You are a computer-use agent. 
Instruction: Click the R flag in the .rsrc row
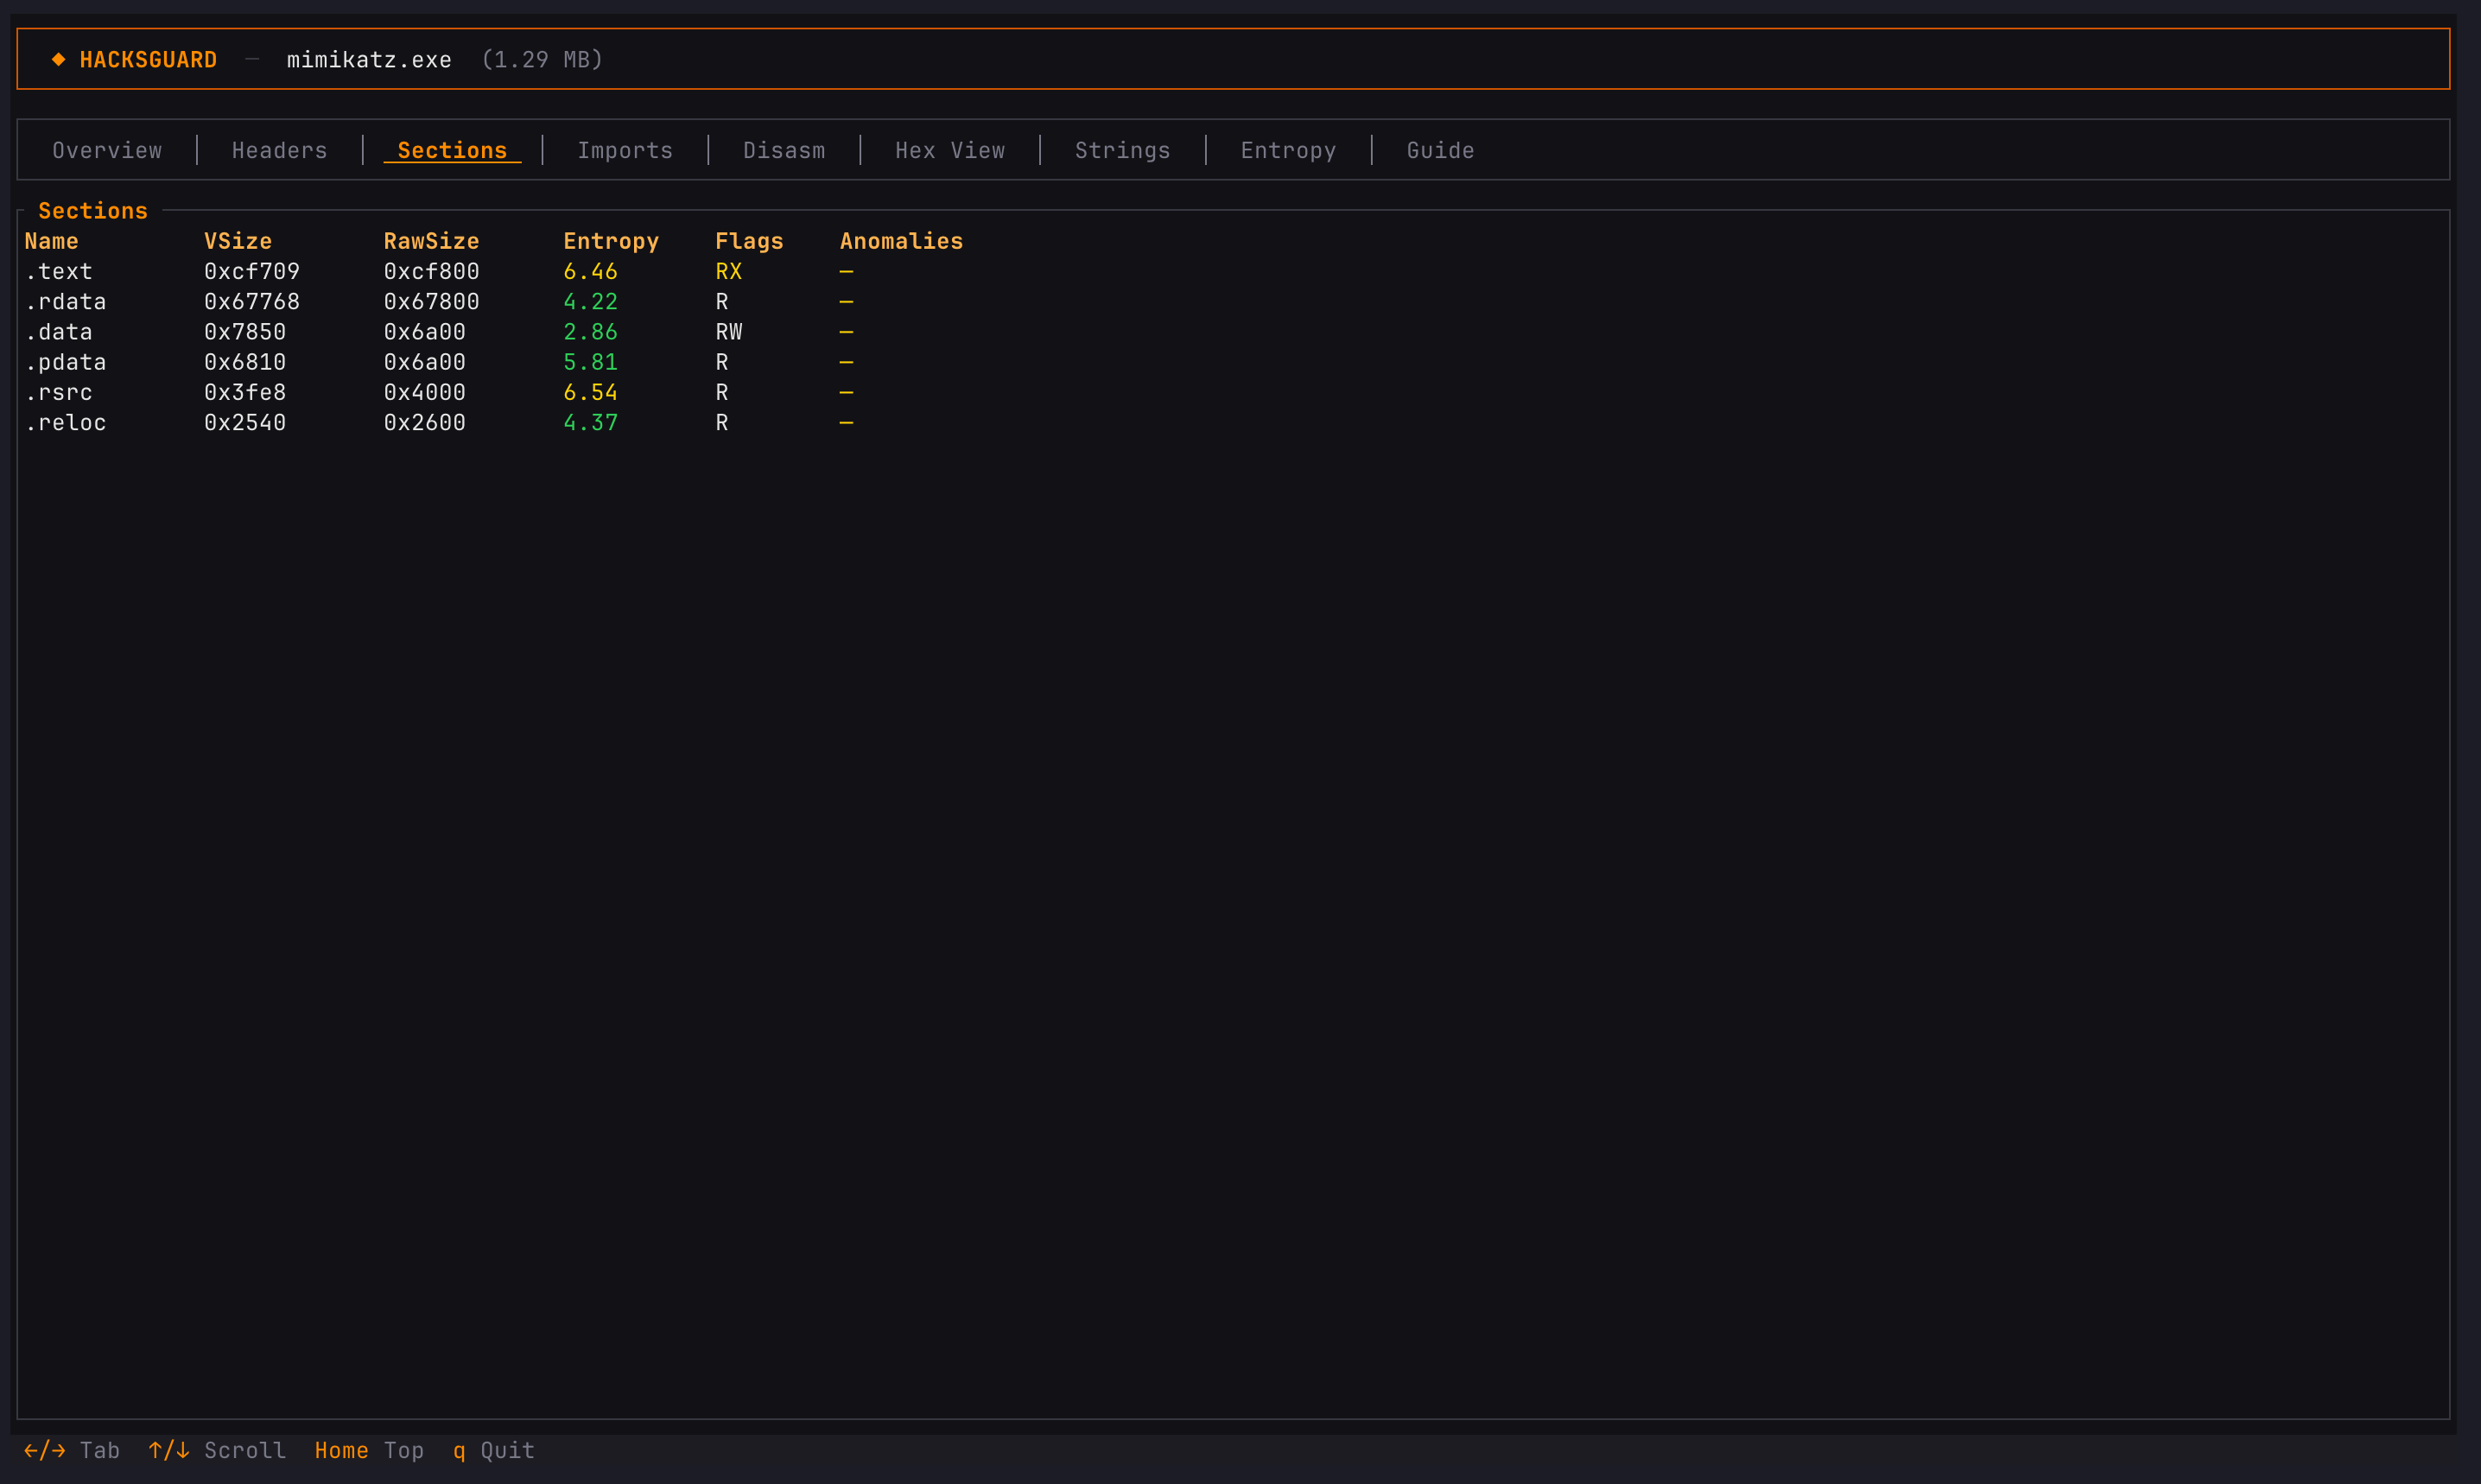(722, 393)
